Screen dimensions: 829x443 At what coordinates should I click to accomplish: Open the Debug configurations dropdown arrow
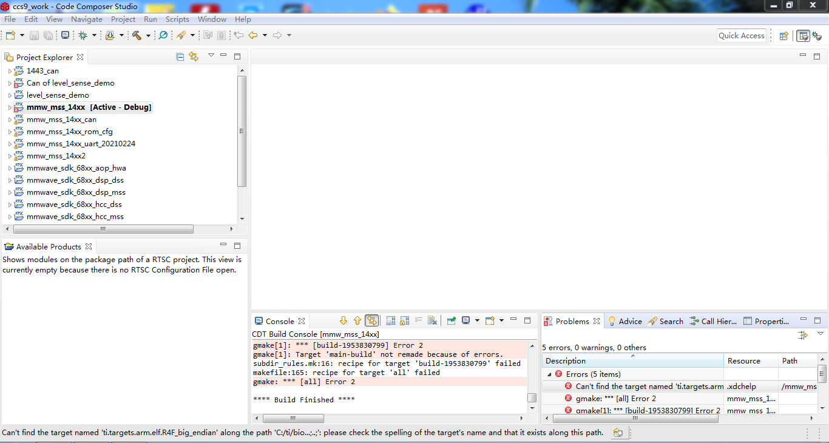click(94, 35)
